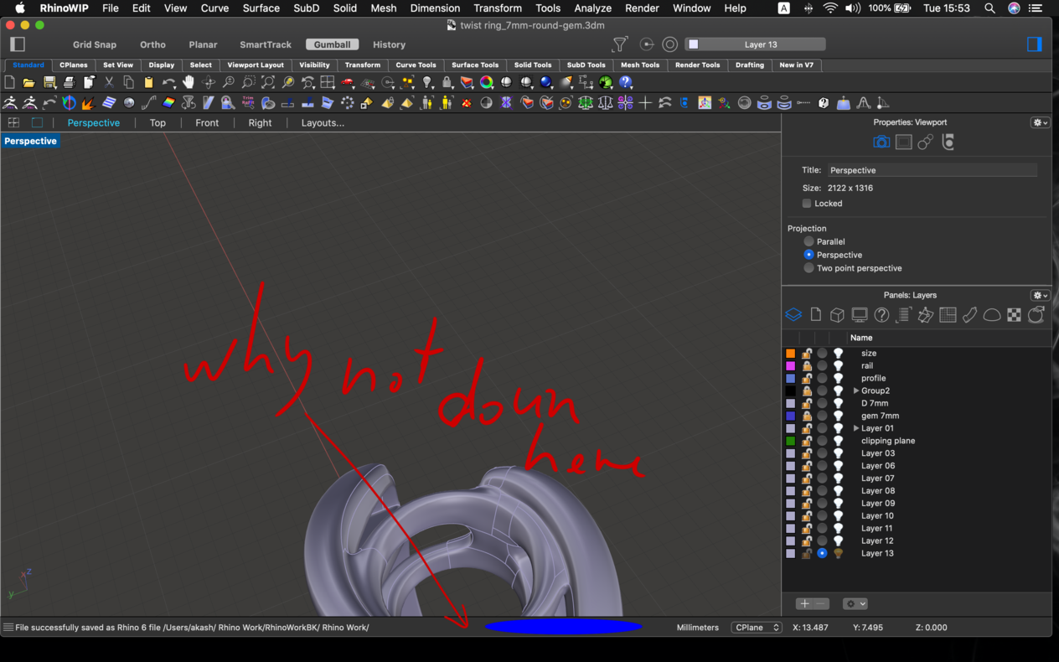1059x662 pixels.
Task: Open the Display monitor panel icon
Action: (860, 315)
